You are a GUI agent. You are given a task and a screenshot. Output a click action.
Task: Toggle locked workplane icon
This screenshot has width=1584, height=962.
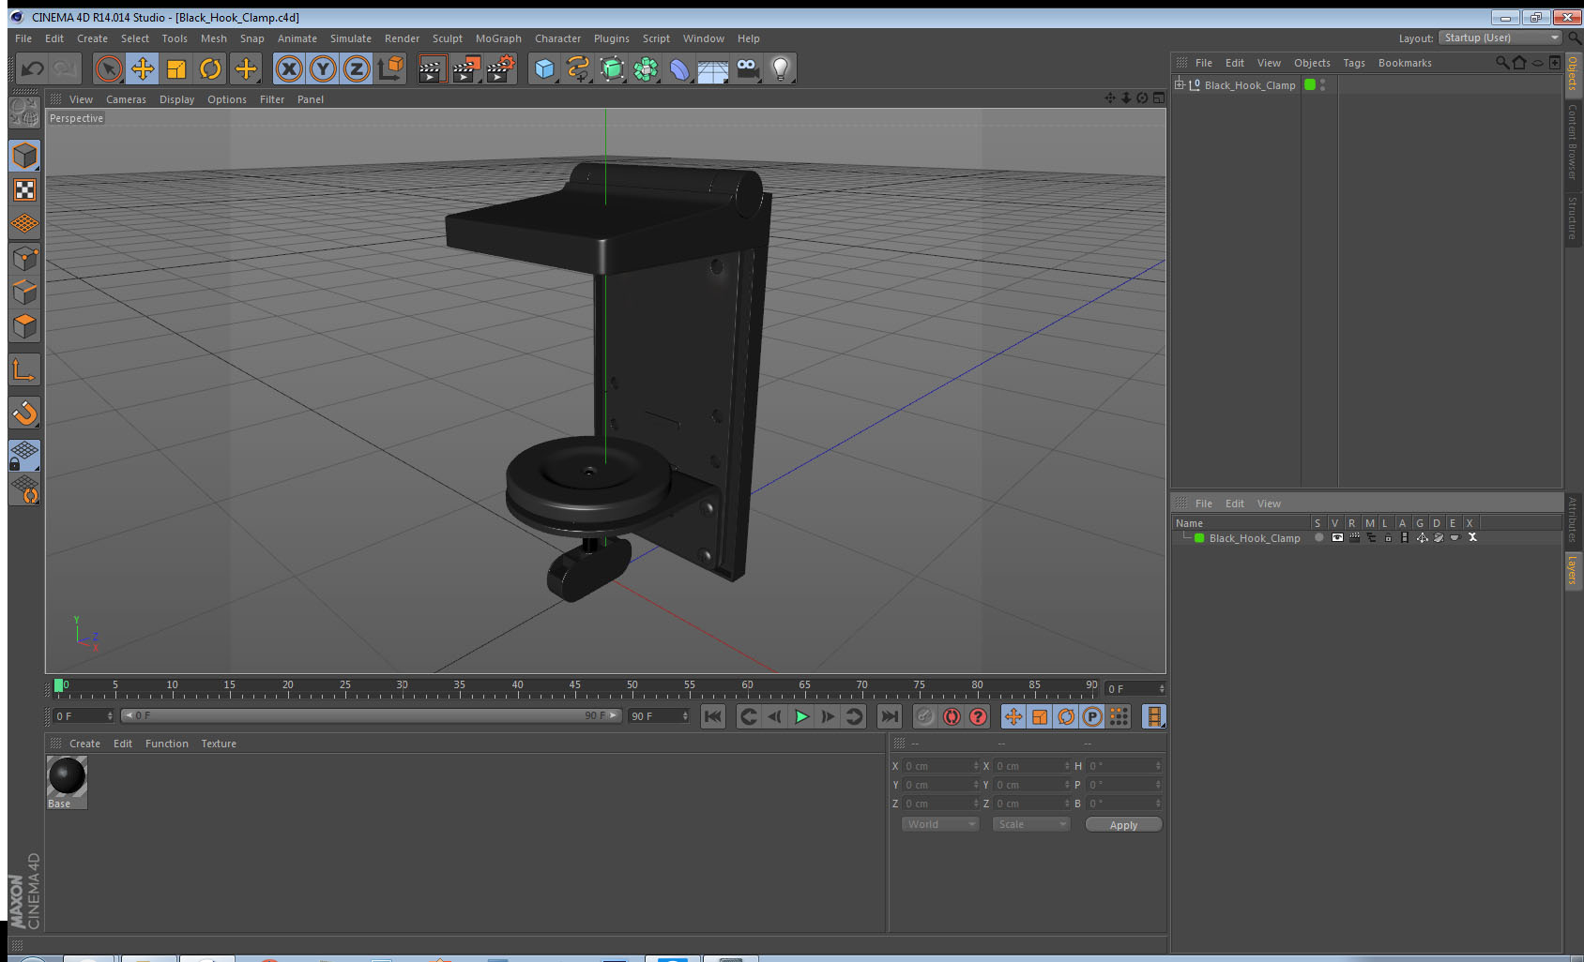tap(24, 456)
